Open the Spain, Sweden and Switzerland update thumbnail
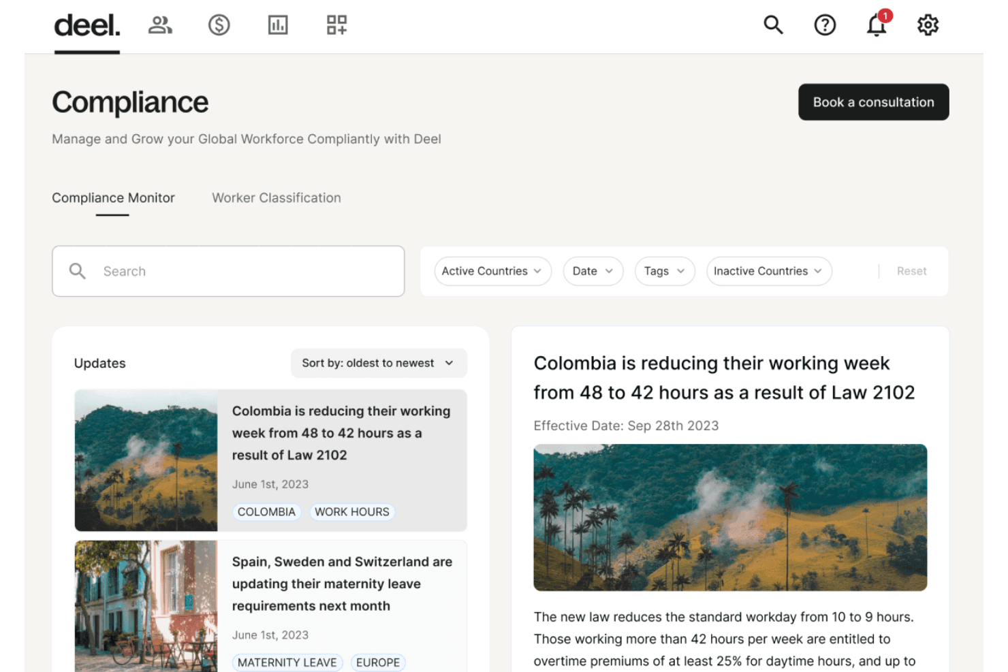Viewport: 1008px width, 672px height. point(146,606)
